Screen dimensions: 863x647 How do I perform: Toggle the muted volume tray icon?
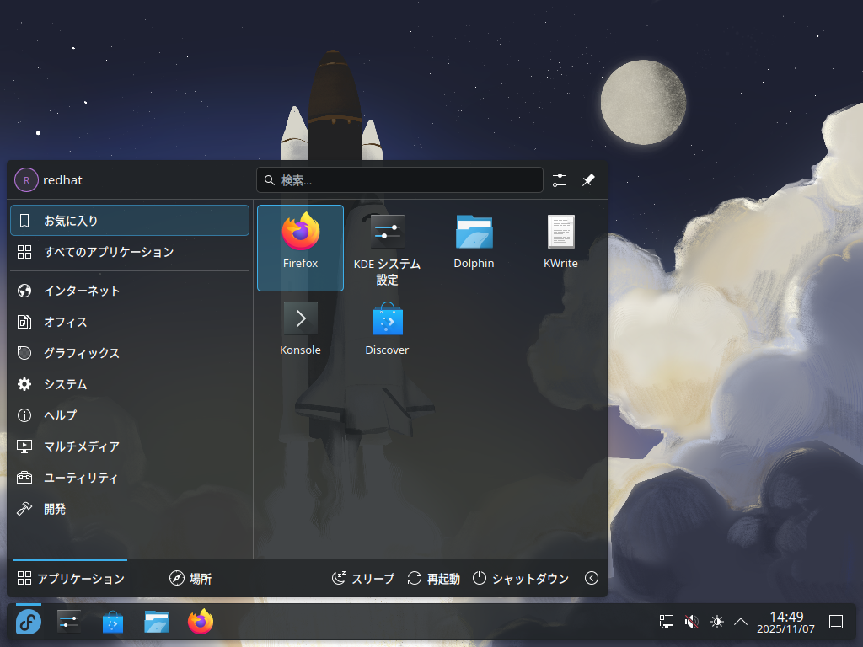pyautogui.click(x=692, y=622)
